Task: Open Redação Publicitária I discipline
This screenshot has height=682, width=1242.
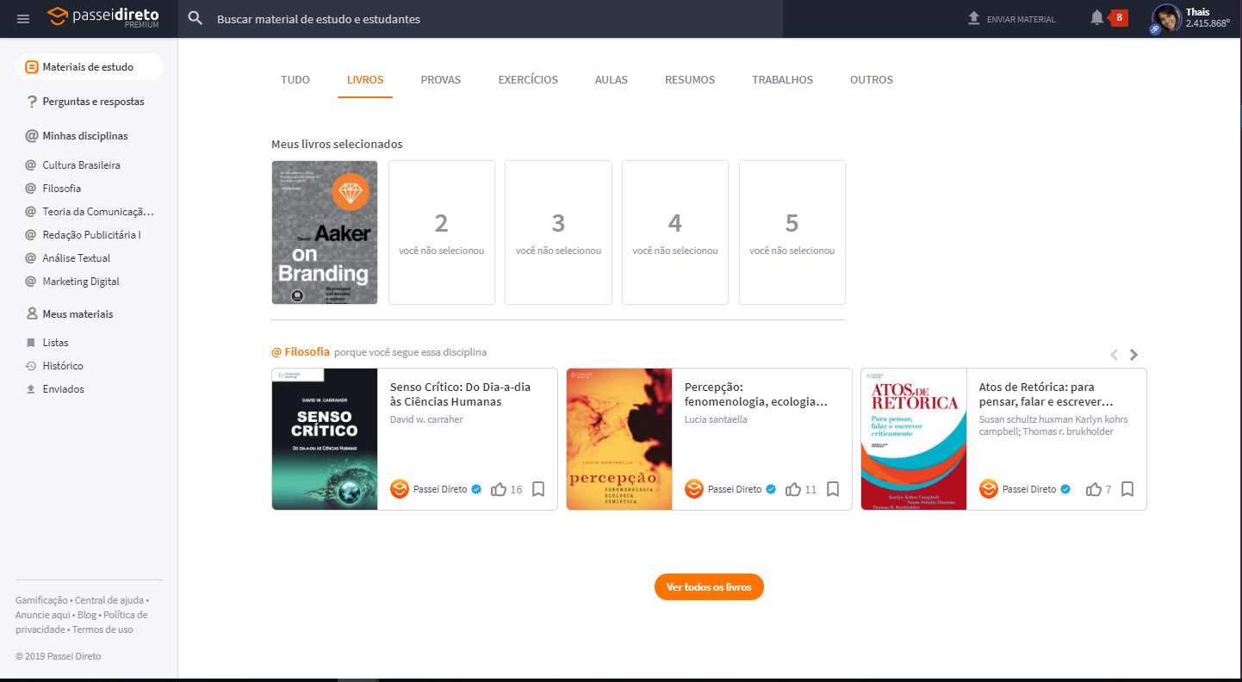Action: (x=92, y=235)
